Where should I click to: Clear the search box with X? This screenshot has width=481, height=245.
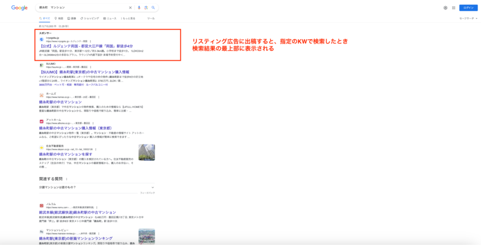[130, 8]
